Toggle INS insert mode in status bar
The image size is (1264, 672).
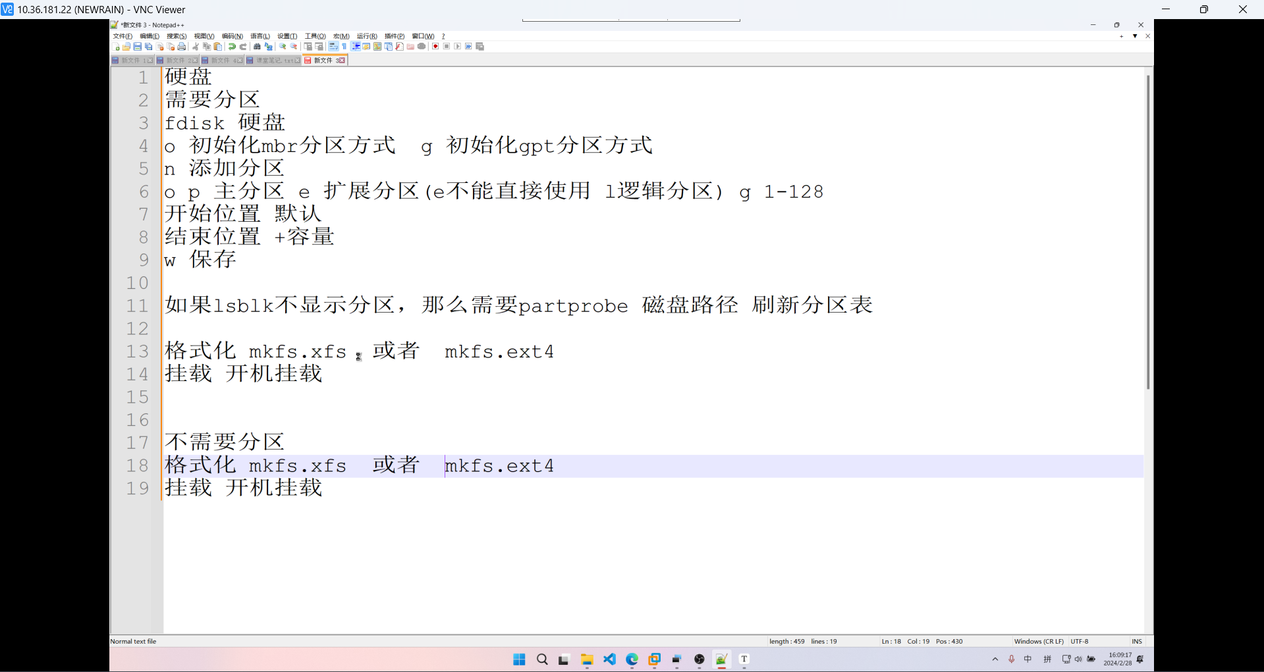click(1137, 641)
